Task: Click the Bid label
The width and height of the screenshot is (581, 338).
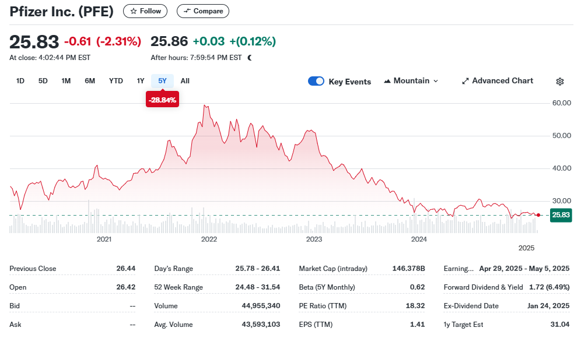Action: pyautogui.click(x=15, y=306)
